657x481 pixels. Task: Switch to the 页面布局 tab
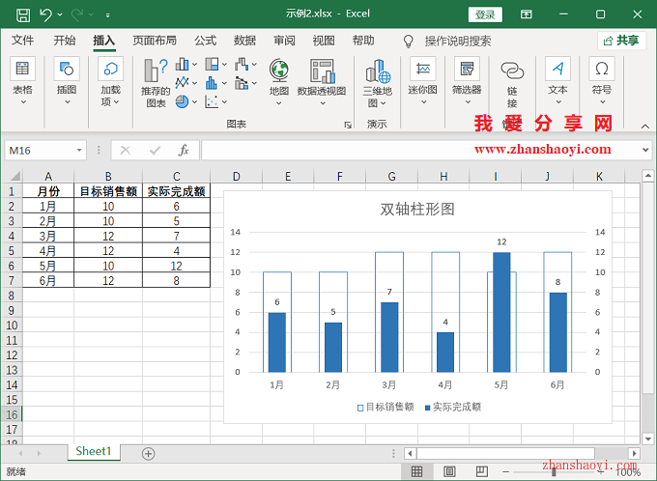click(155, 41)
